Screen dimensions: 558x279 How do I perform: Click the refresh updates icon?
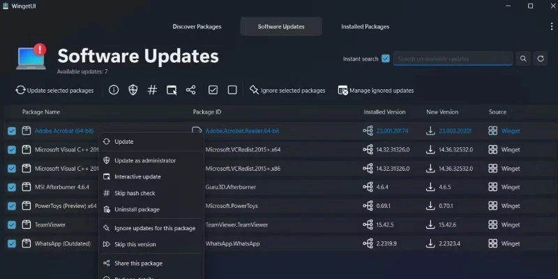pos(540,59)
